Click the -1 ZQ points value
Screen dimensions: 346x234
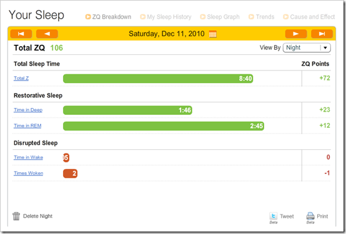click(x=327, y=173)
